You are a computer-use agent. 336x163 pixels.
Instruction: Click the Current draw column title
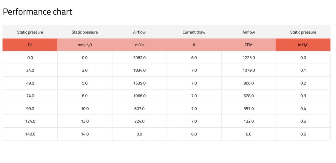click(x=194, y=32)
